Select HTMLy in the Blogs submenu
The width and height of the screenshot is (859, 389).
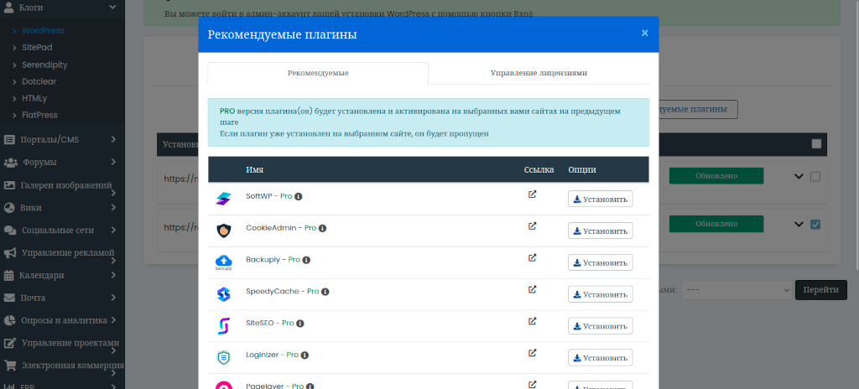[x=34, y=99]
